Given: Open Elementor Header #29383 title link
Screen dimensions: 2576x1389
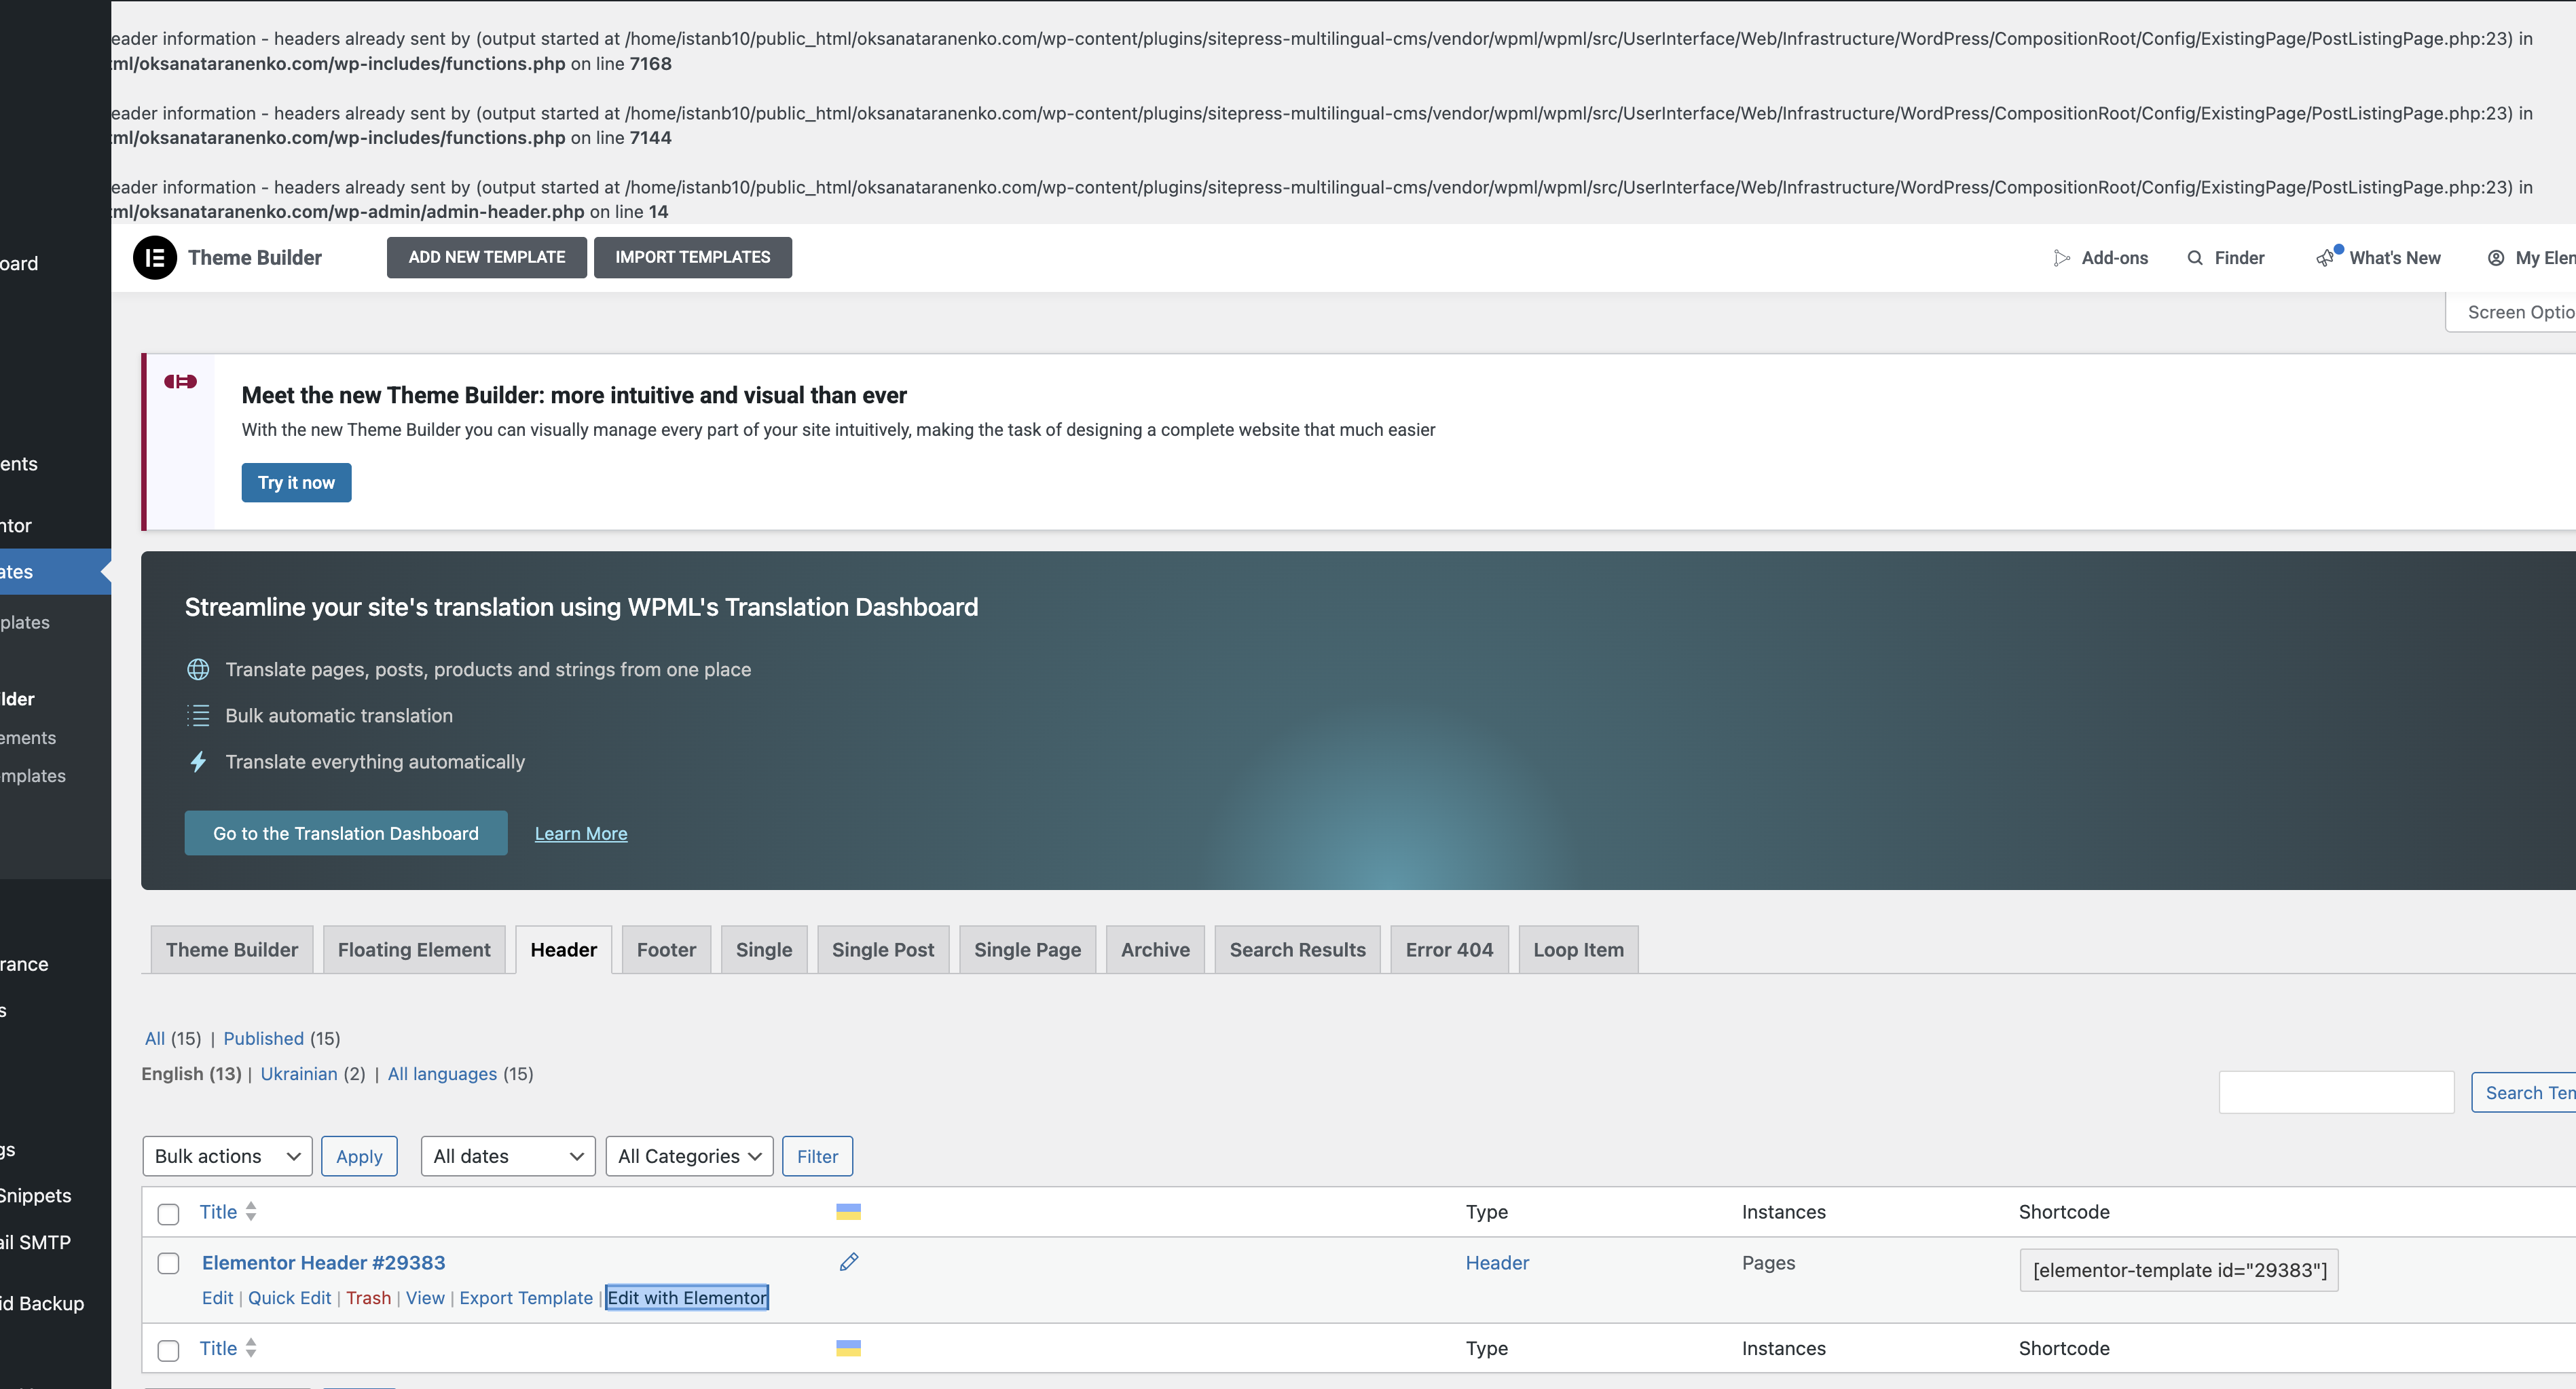Looking at the screenshot, I should [324, 1262].
